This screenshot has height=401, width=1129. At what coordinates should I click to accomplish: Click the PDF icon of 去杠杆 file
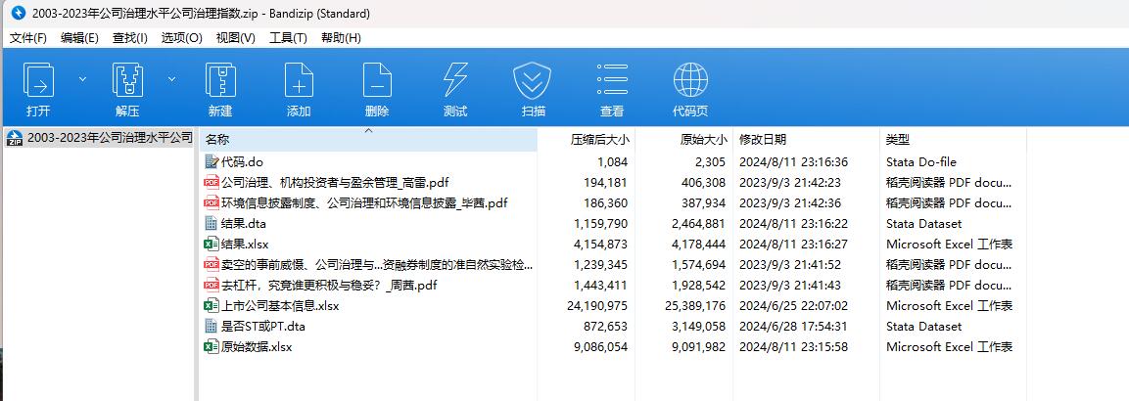[x=212, y=286]
